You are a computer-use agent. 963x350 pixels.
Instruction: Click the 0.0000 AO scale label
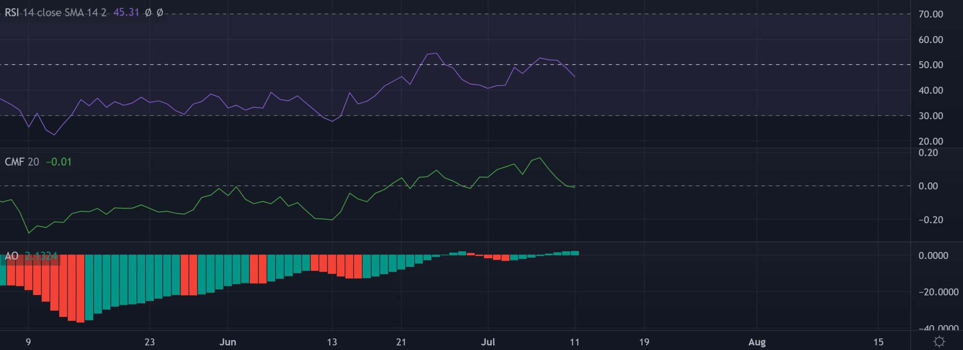point(933,256)
